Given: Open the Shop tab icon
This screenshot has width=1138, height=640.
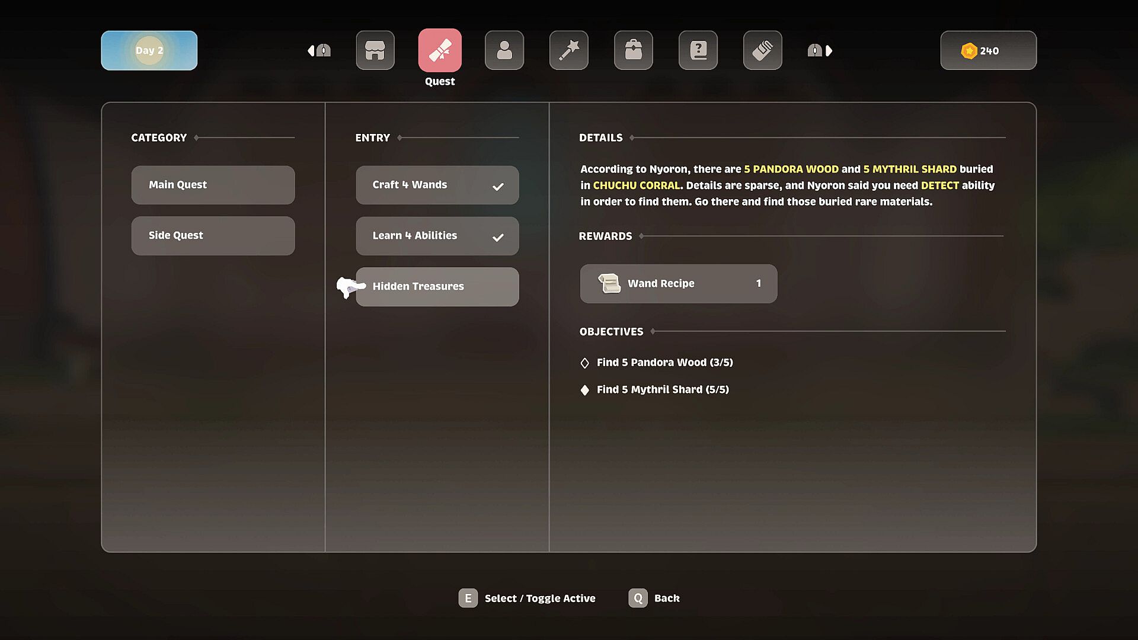Looking at the screenshot, I should (x=375, y=50).
